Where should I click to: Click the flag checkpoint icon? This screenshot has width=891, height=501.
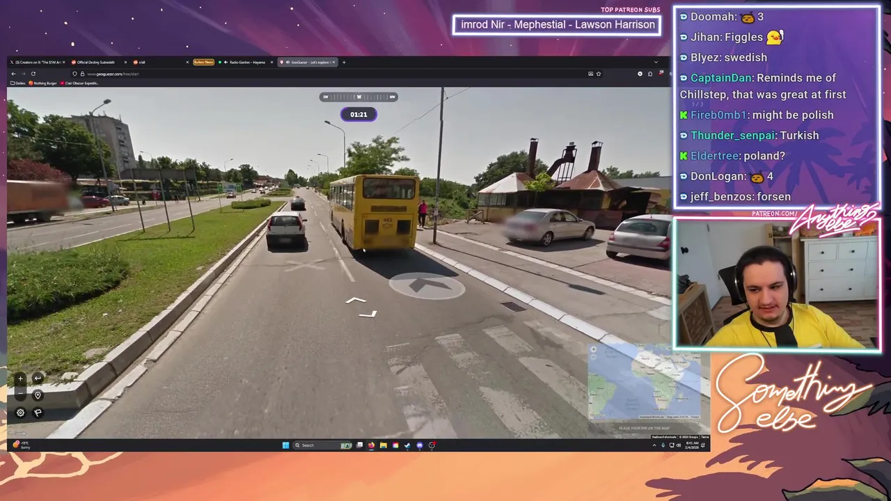[38, 413]
